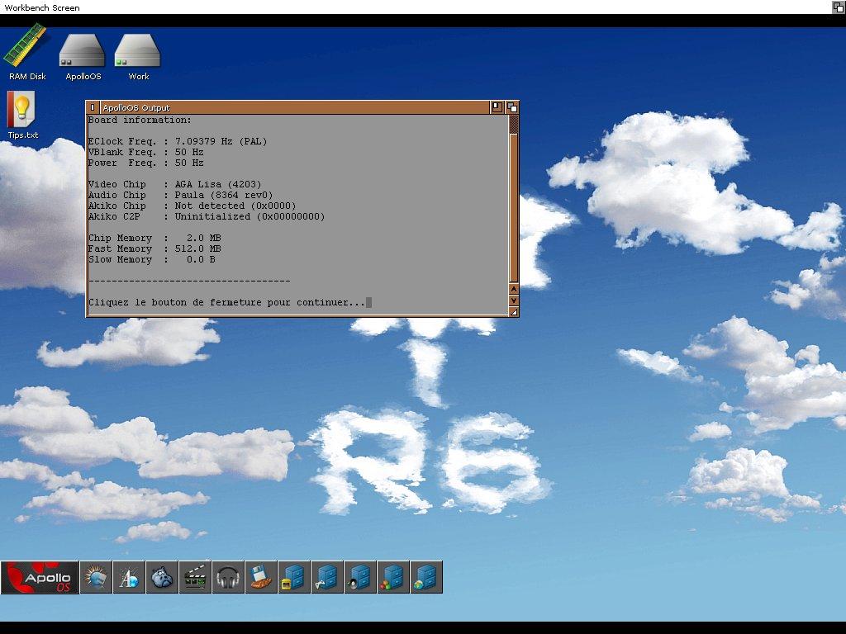Open the RAM Disk icon
Screen dimensions: 846x634
(x=26, y=51)
